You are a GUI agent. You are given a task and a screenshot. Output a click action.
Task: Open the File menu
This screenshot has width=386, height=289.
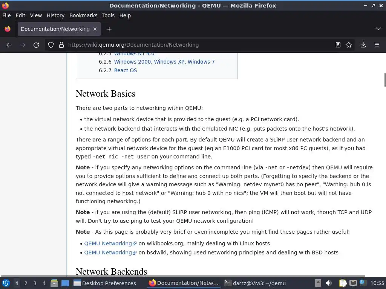tap(6, 15)
